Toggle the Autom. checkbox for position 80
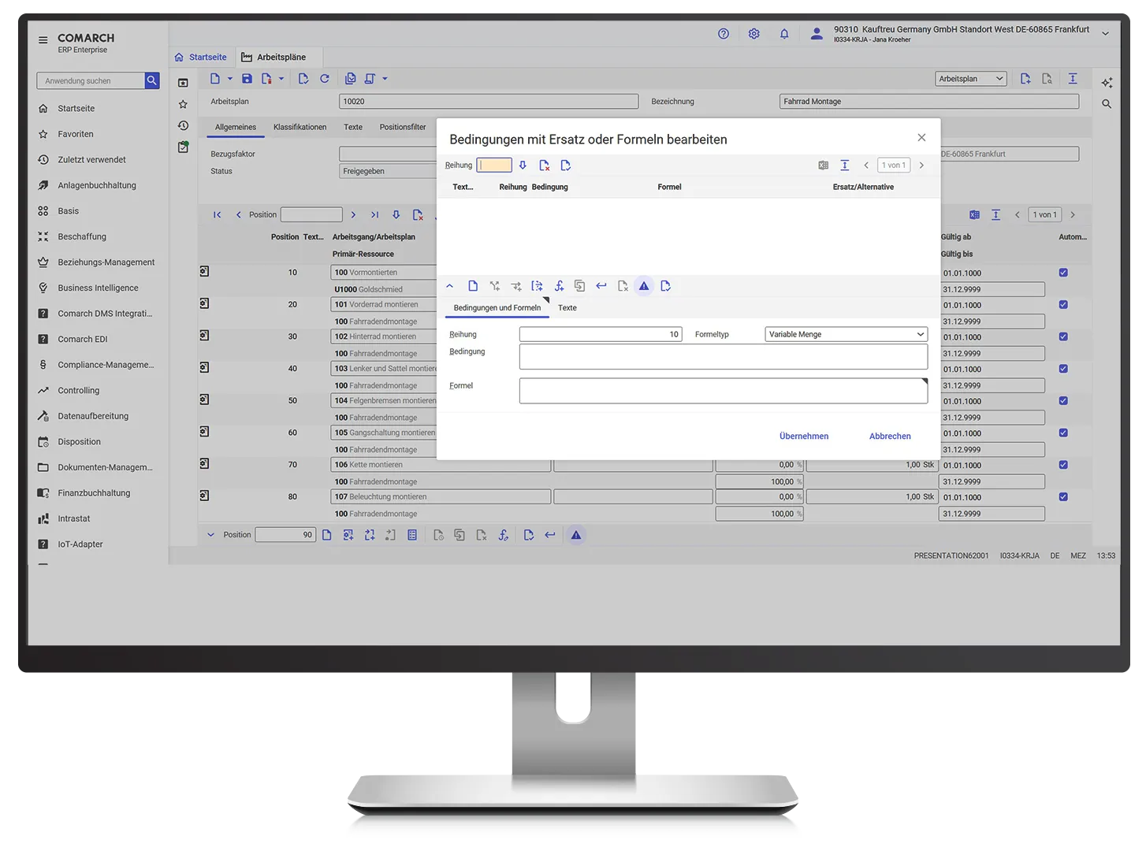 pyautogui.click(x=1063, y=497)
